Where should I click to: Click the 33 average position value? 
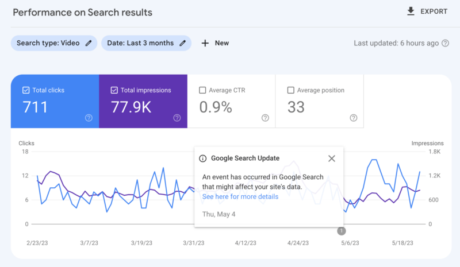point(296,107)
